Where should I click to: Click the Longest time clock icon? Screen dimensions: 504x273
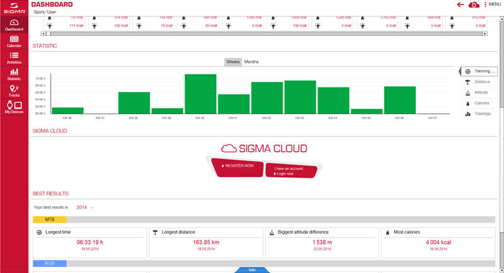pyautogui.click(x=39, y=232)
